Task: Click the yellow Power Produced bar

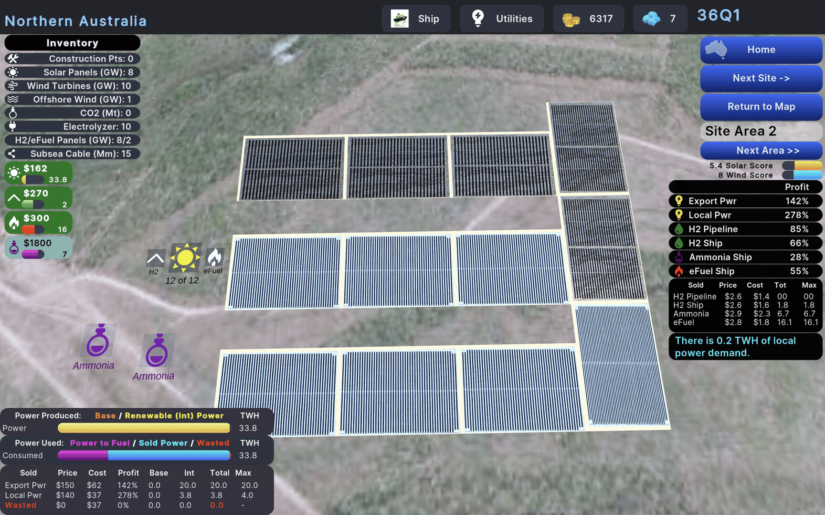Action: [144, 428]
